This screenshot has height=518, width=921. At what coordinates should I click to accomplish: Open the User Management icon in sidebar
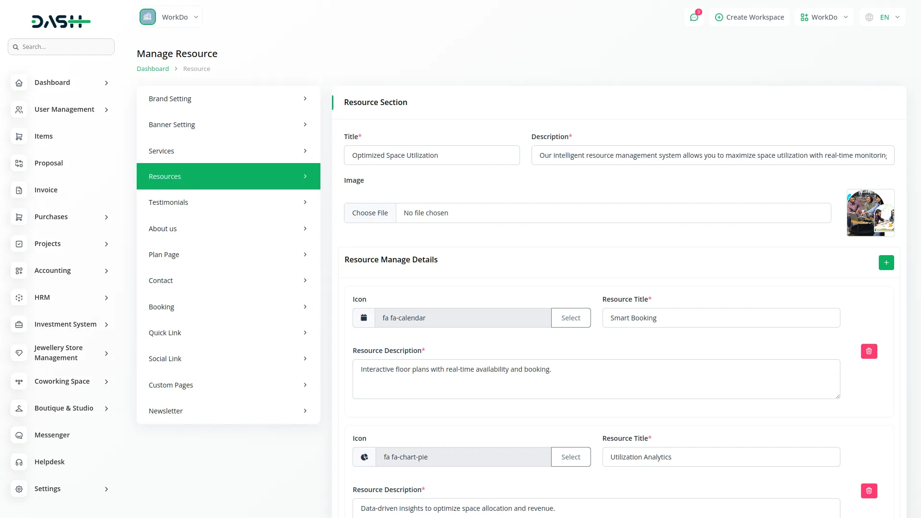[19, 109]
